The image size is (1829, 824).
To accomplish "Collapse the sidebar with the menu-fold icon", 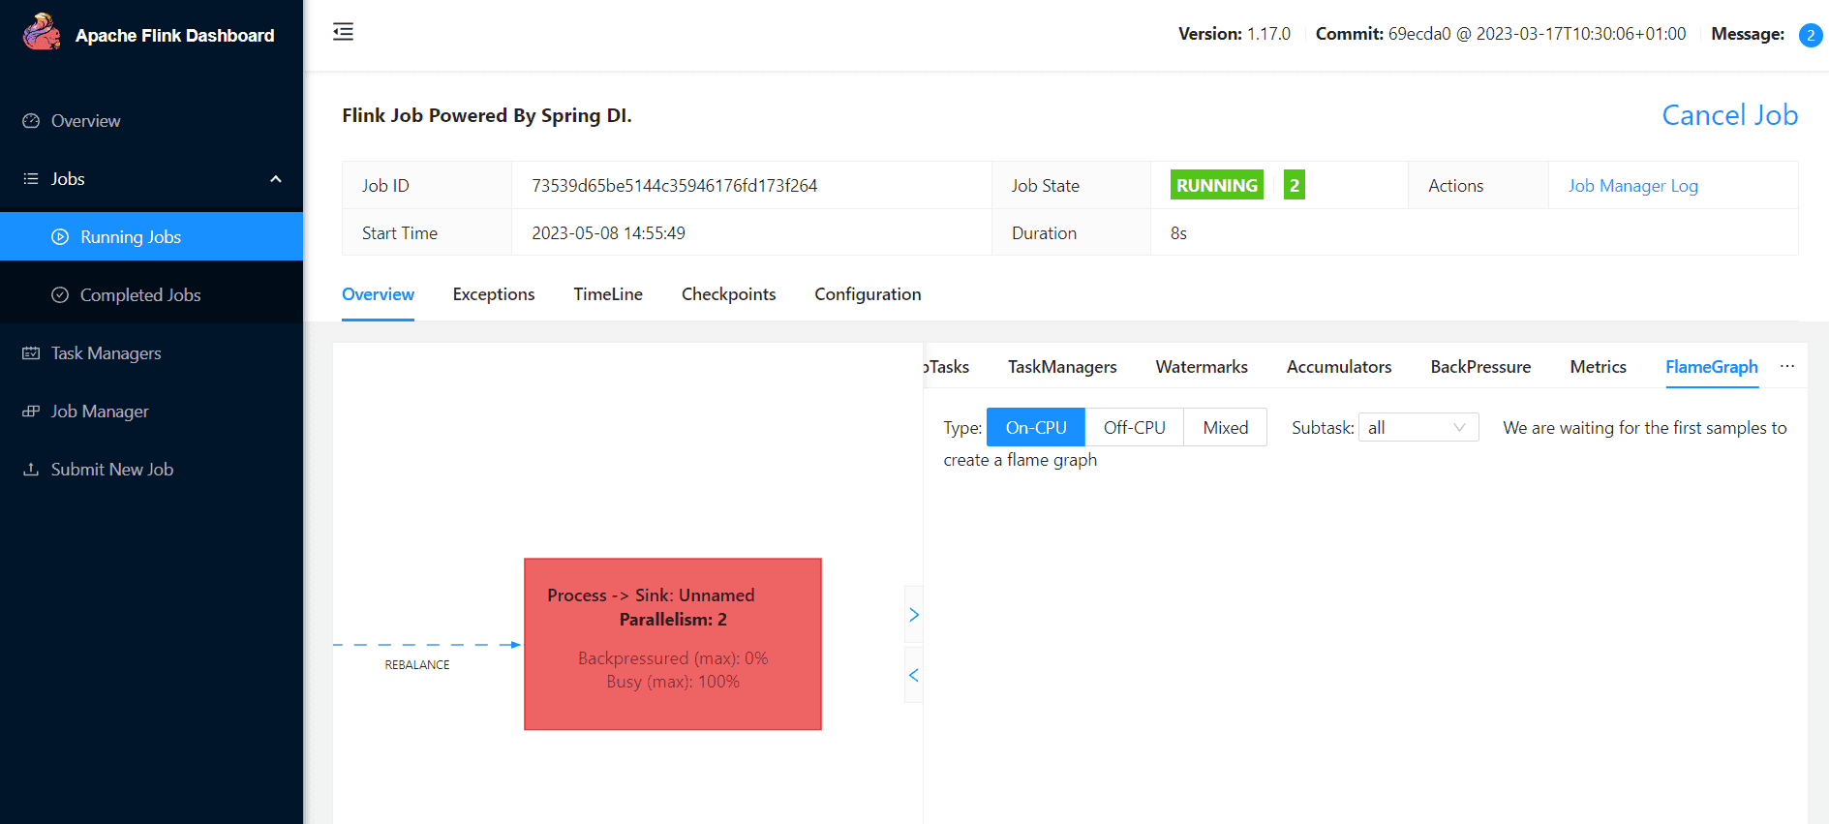I will [x=343, y=32].
